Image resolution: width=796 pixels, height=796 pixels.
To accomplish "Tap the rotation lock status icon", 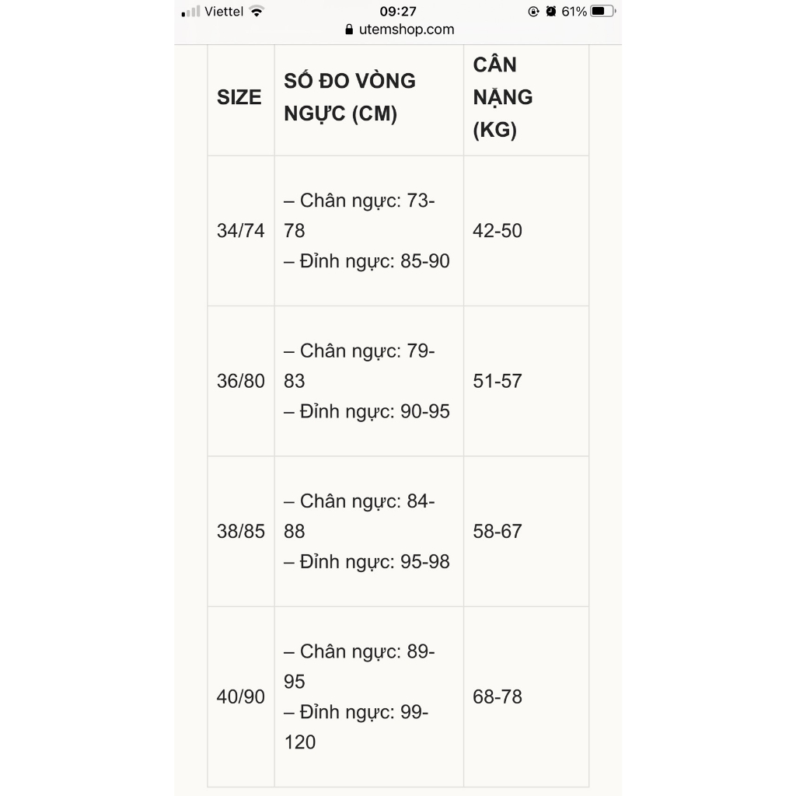I will coord(533,12).
